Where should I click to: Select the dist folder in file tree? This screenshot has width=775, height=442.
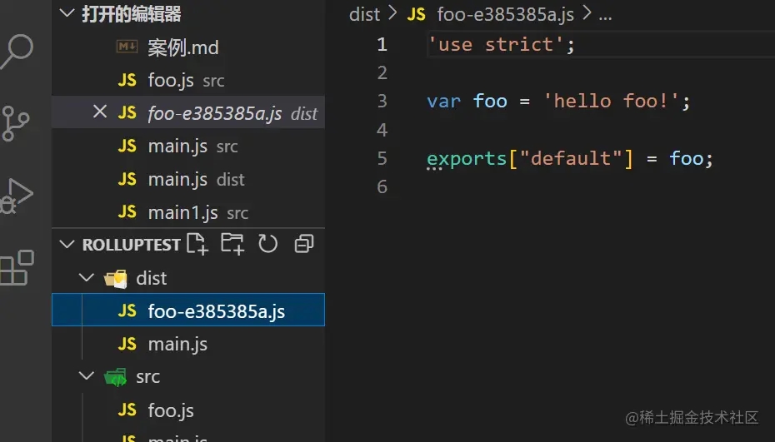coord(188,278)
